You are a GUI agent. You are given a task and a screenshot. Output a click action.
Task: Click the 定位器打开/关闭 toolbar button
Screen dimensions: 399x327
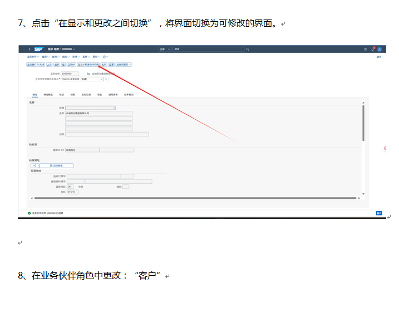pyautogui.click(x=36, y=64)
